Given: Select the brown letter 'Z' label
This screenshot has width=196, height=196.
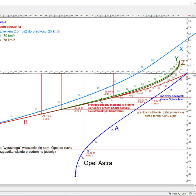Looking at the screenshot, I should [183, 63].
